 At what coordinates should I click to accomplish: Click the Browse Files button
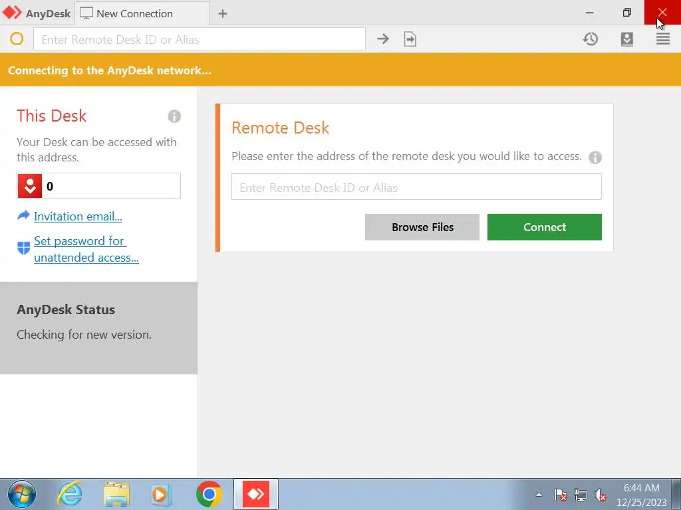click(x=422, y=227)
